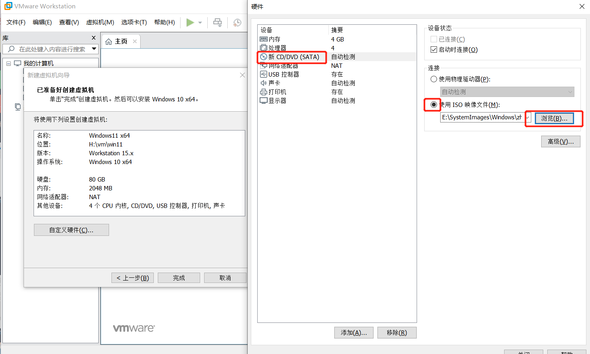The height and width of the screenshot is (354, 590).
Task: Click the 自定义硬件(C)... button
Action: point(72,230)
